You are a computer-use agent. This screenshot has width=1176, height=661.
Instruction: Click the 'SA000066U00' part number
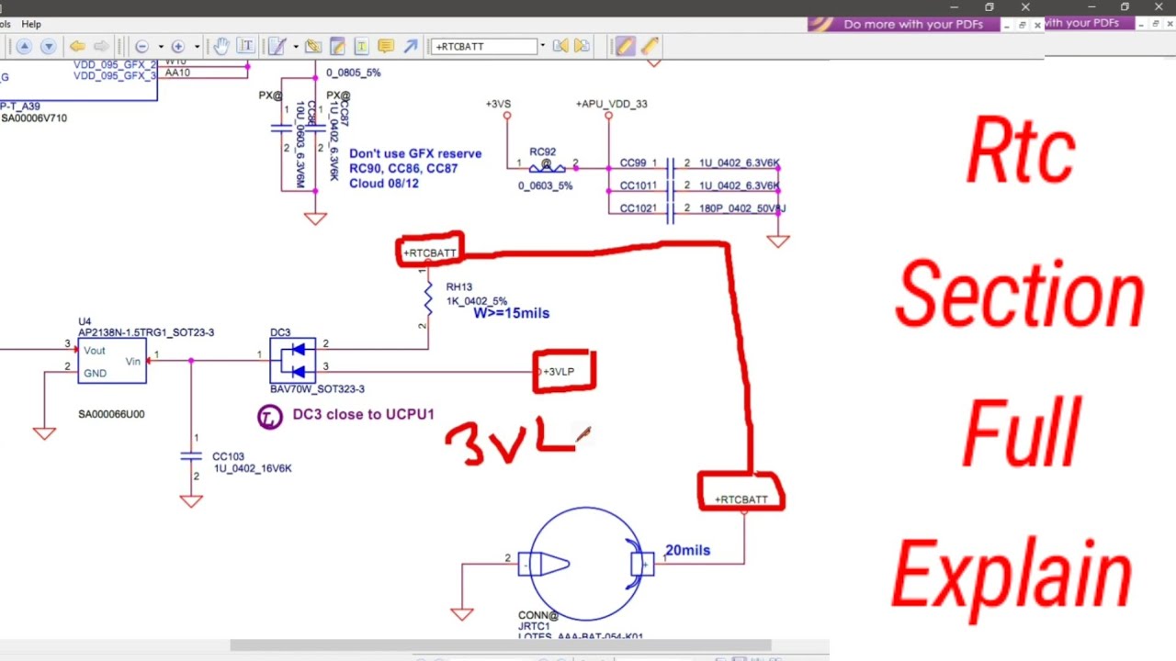click(111, 414)
